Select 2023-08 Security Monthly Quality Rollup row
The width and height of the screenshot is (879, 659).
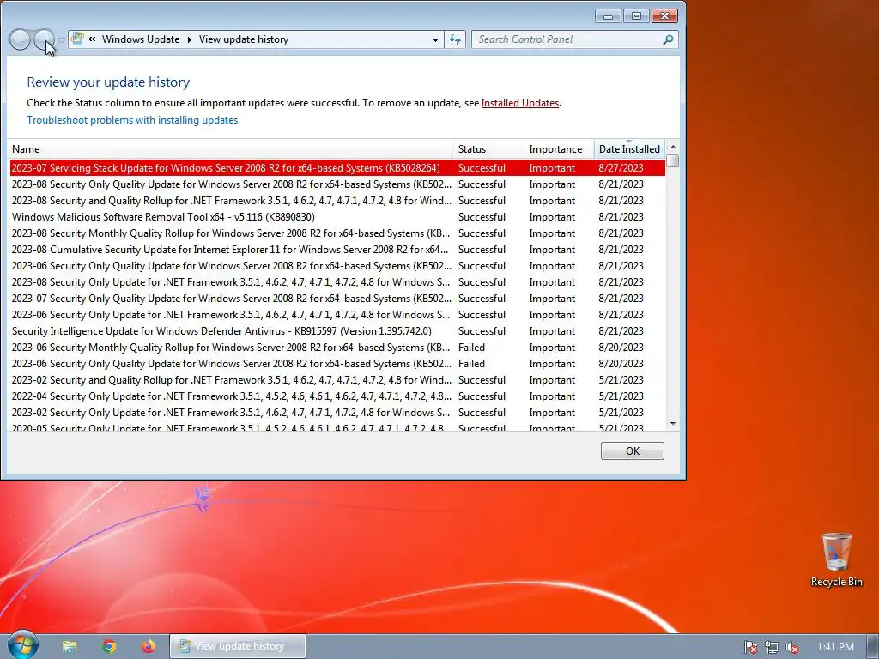[337, 233]
